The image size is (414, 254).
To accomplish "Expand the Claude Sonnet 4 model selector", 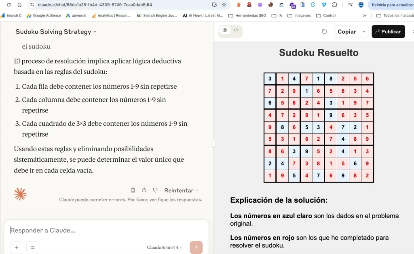I will click(165, 248).
